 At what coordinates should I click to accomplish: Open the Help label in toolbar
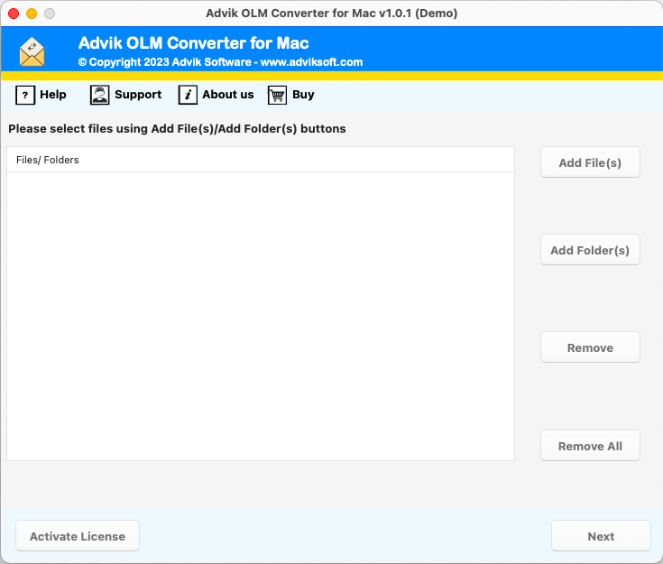pos(53,95)
